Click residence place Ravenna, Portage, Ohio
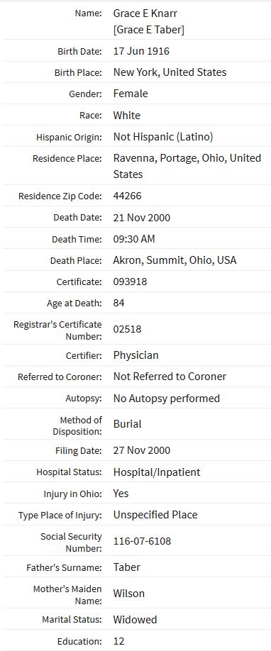Image resolution: width=271 pixels, height=651 pixels. coord(187,166)
